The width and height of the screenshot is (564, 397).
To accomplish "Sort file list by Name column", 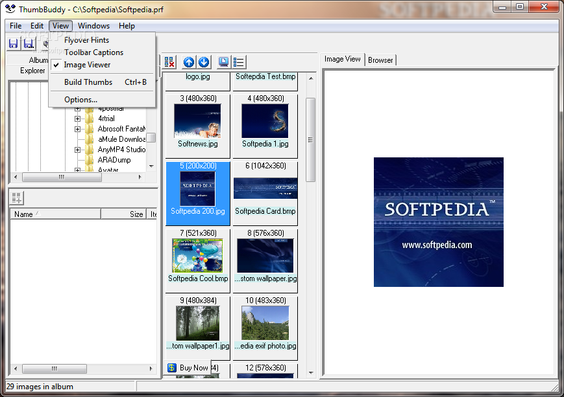I will [55, 214].
